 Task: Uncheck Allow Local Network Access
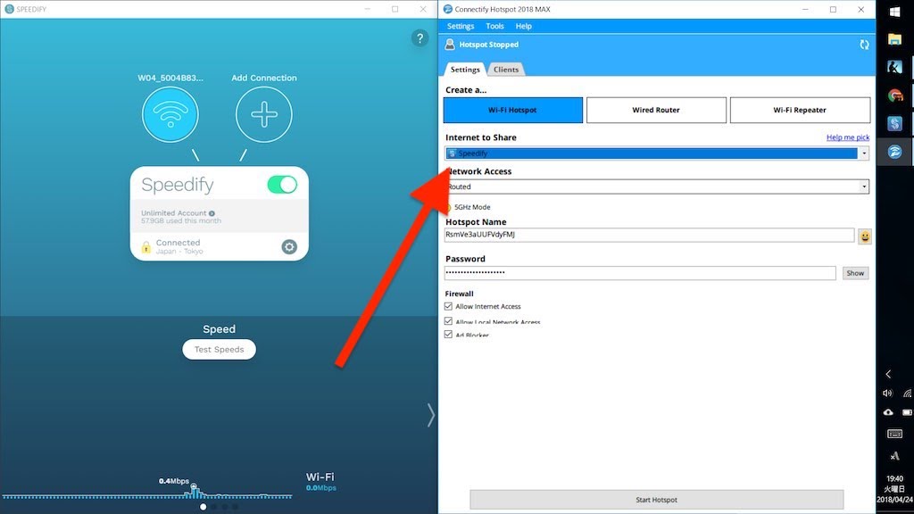click(x=448, y=321)
